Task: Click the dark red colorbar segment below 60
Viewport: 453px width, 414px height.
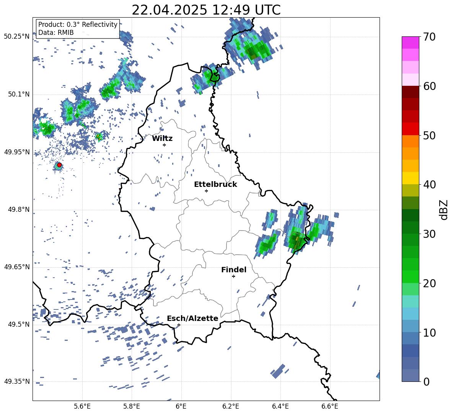Action: coord(410,92)
